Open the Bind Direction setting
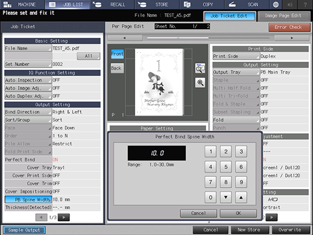Image resolution: width=313 pixels, height=235 pixels. pyautogui.click(x=28, y=112)
